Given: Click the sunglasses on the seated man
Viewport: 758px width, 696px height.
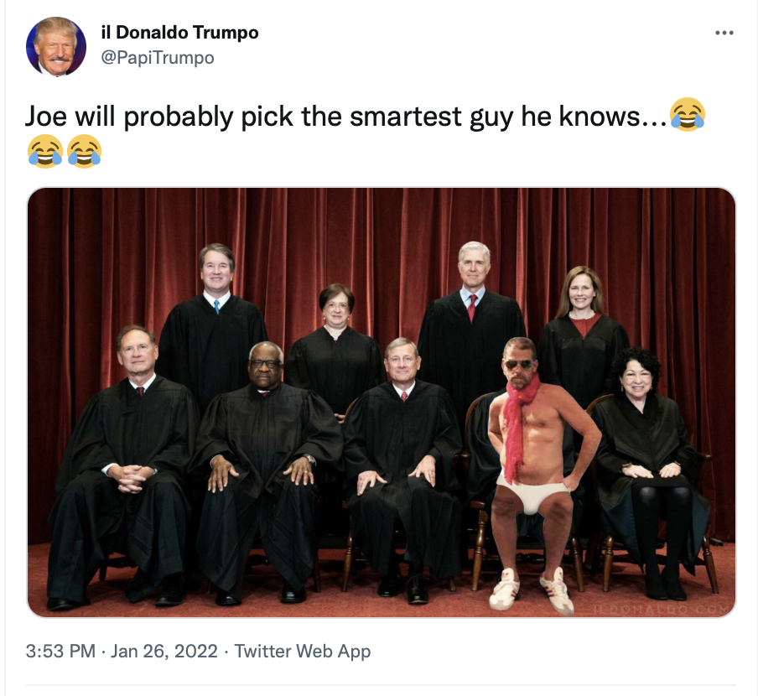Looking at the screenshot, I should tap(519, 364).
